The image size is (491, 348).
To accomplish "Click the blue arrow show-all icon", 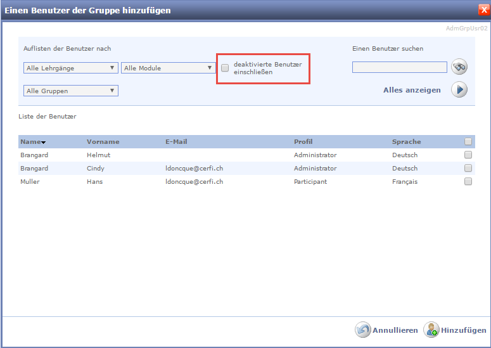I will tap(459, 90).
